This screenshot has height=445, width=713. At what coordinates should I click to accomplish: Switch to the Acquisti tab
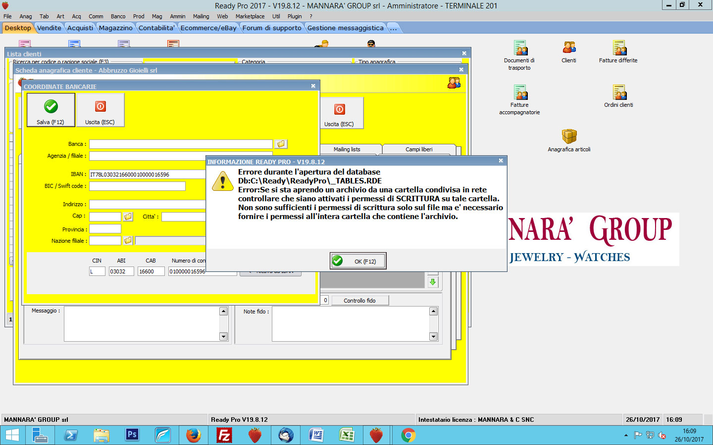[80, 28]
